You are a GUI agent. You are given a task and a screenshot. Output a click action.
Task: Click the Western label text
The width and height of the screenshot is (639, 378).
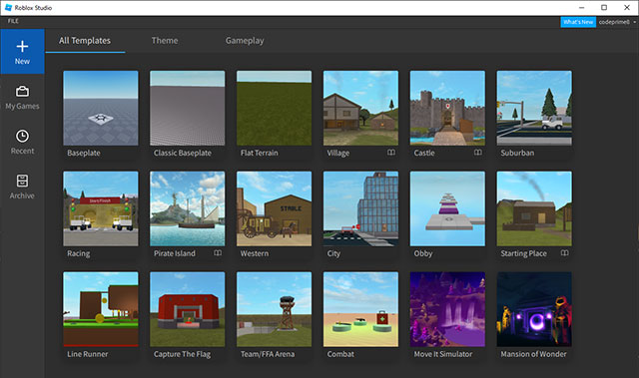pos(255,253)
